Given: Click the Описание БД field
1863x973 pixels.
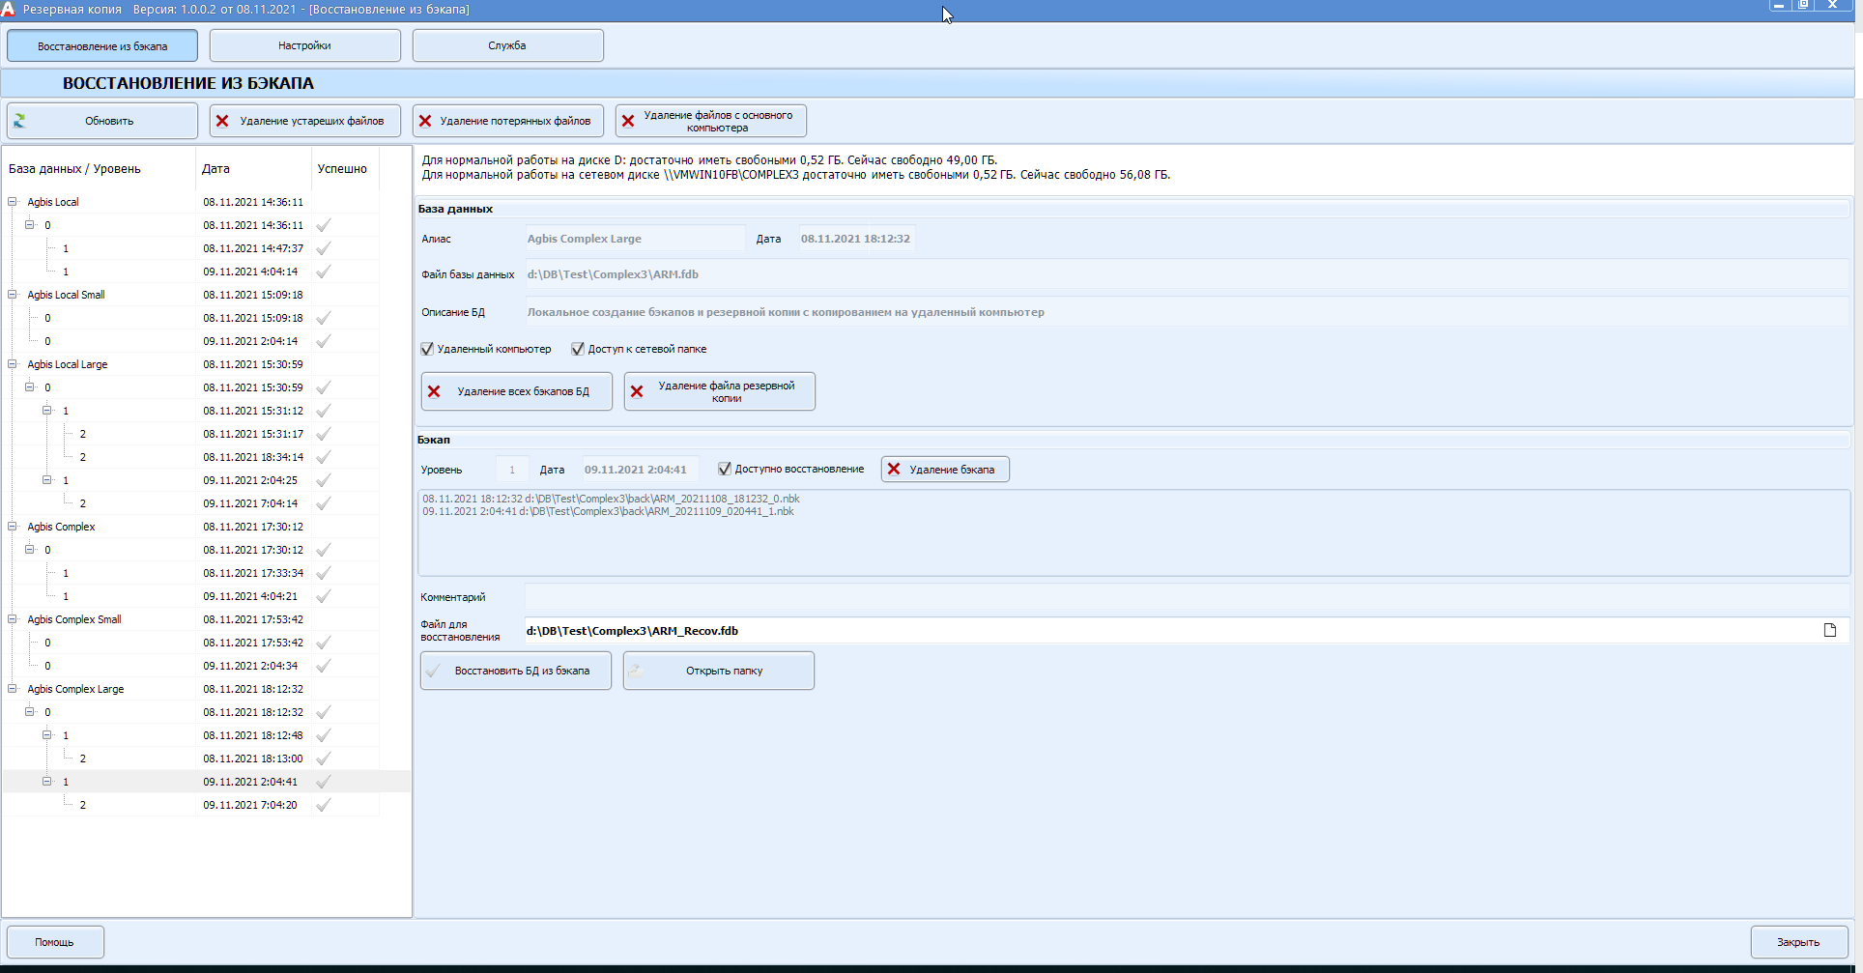Looking at the screenshot, I should 1187,312.
